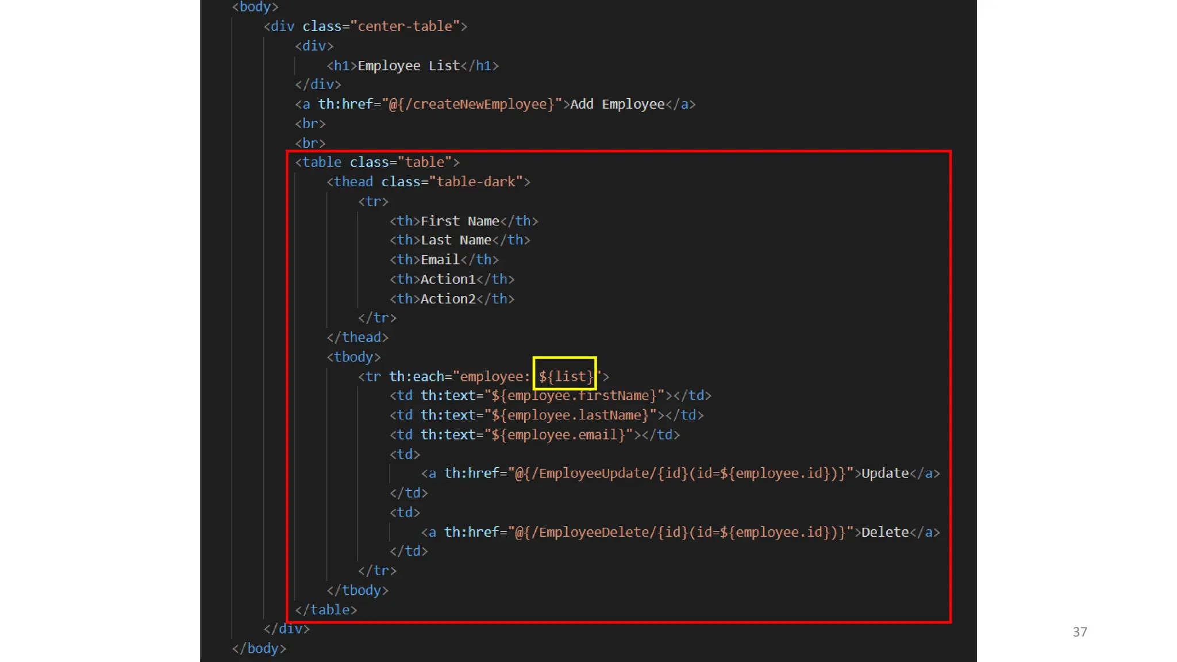Click the ${employee.email} expression
Screen dimensions: 1177x662
click(557, 434)
